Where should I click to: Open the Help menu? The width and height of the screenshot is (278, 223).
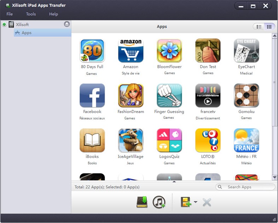point(53,14)
